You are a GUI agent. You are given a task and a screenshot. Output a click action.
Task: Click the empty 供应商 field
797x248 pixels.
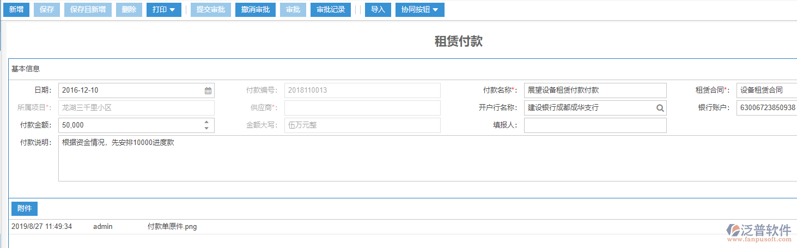[x=362, y=108]
